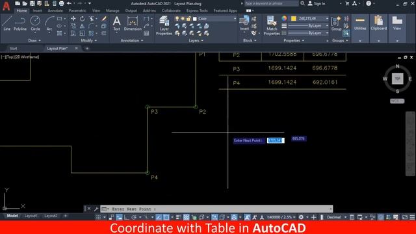Viewport: 416px width, 234px height.
Task: Open the annotation scale dropdown
Action: pyautogui.click(x=281, y=217)
